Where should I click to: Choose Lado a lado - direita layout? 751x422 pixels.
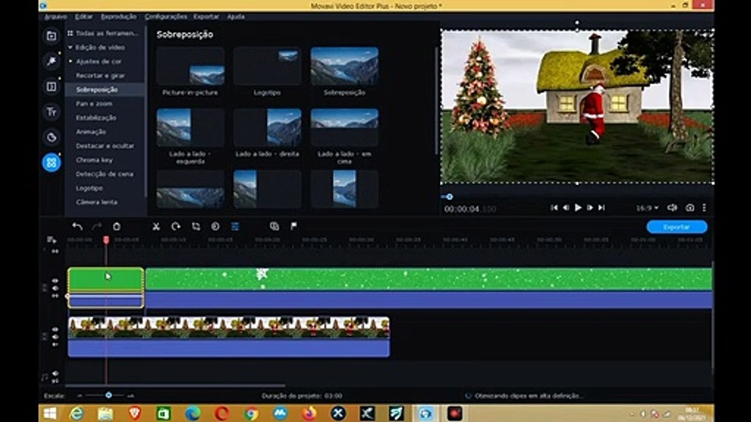point(267,127)
